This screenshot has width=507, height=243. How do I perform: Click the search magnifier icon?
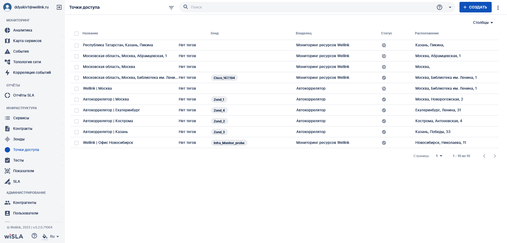point(186,7)
